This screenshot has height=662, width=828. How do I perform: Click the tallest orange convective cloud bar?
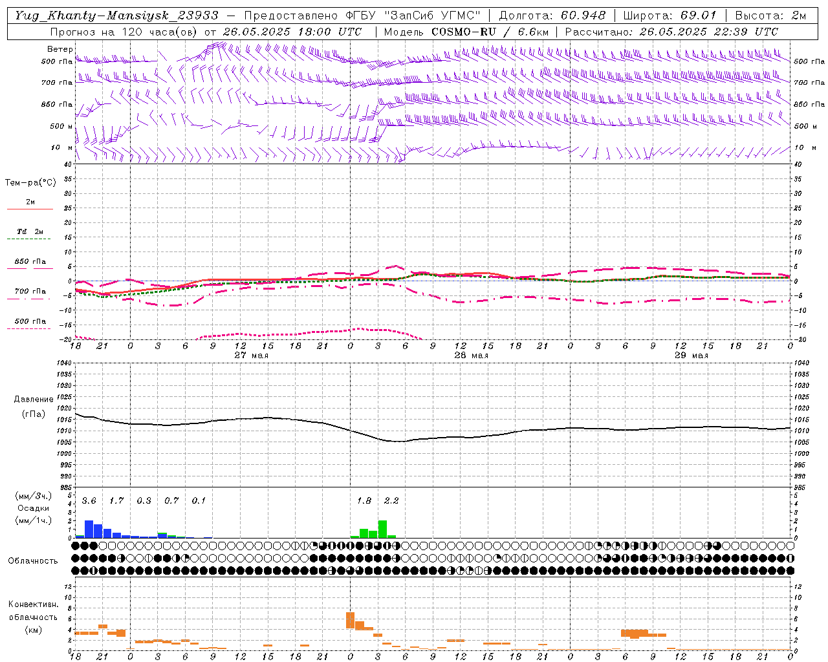click(x=350, y=620)
